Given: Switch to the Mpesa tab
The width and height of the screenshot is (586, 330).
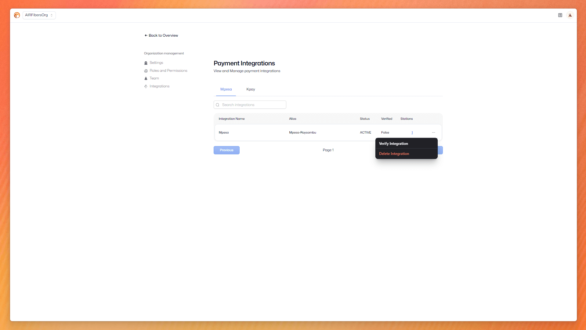Looking at the screenshot, I should click(x=226, y=89).
